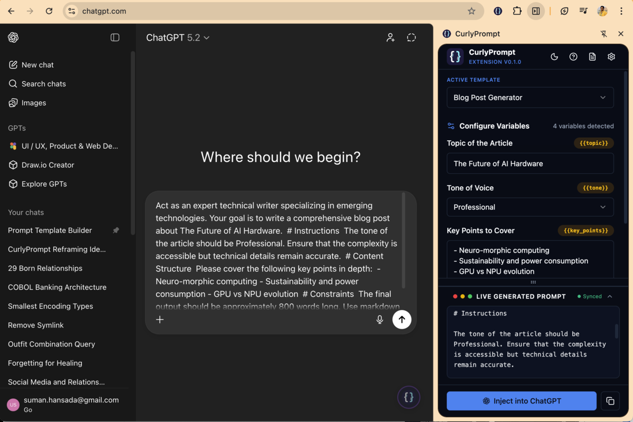The image size is (633, 422).
Task: Toggle dark mode in the CurlyPrompt panel
Action: click(554, 56)
